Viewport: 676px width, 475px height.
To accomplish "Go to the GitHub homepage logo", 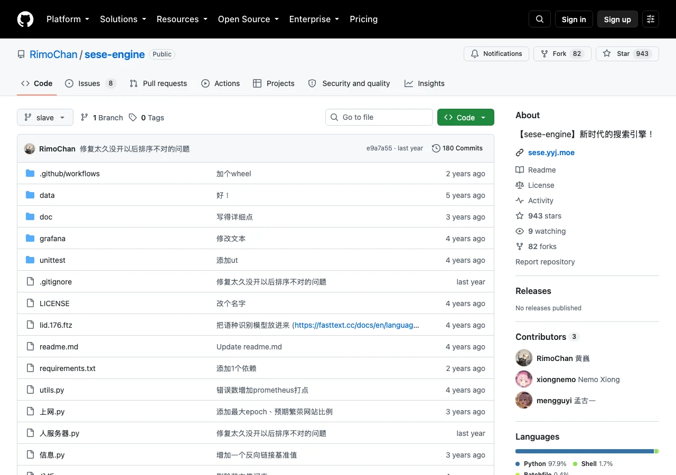I will pyautogui.click(x=25, y=19).
